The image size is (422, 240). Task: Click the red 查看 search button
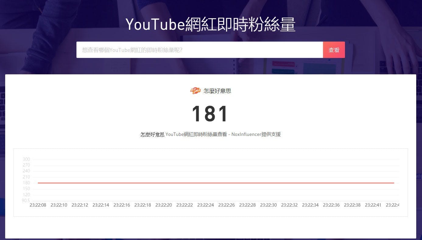[x=334, y=50]
